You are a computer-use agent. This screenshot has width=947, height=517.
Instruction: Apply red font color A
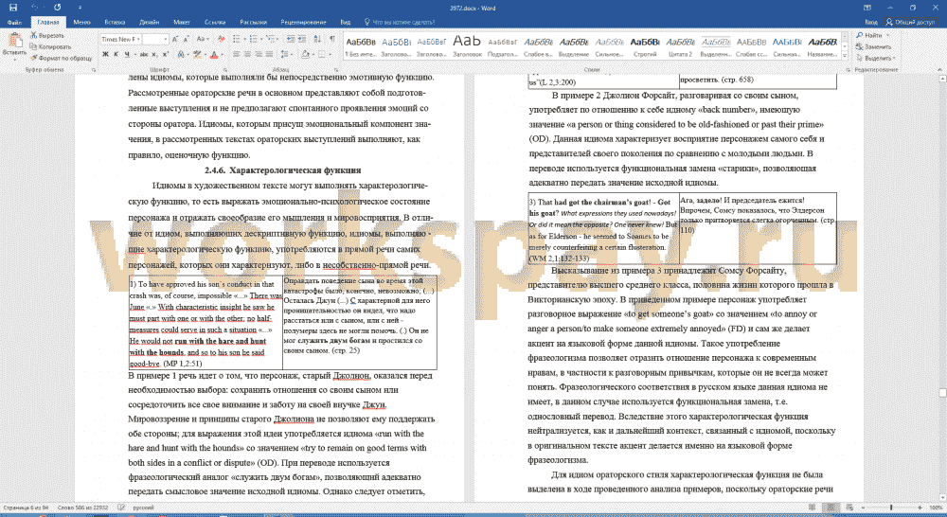coord(213,54)
